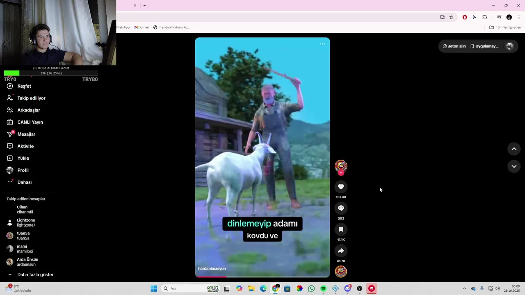Open the three-dot menu on the video

tap(322, 44)
